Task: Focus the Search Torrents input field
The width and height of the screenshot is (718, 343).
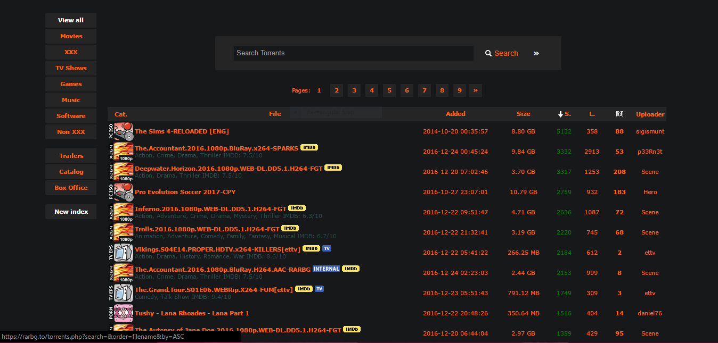Action: (353, 53)
